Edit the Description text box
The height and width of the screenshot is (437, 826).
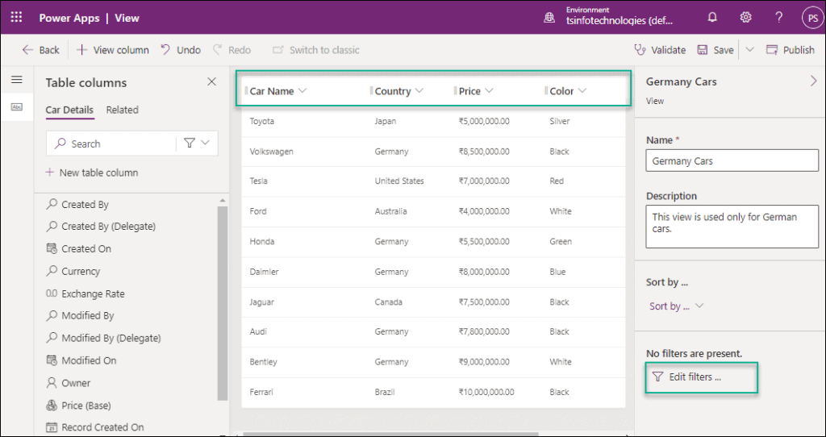[x=732, y=227]
